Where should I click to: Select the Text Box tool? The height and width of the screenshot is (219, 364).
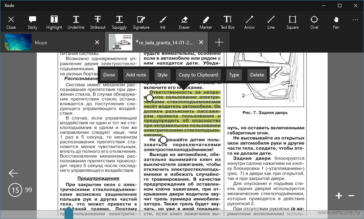coord(227,22)
